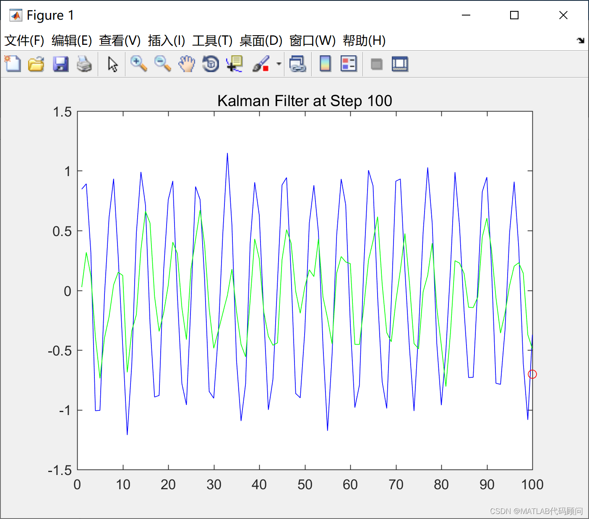Screen dimensions: 589x519
Task: Toggle Link Plot mode
Action: point(298,64)
